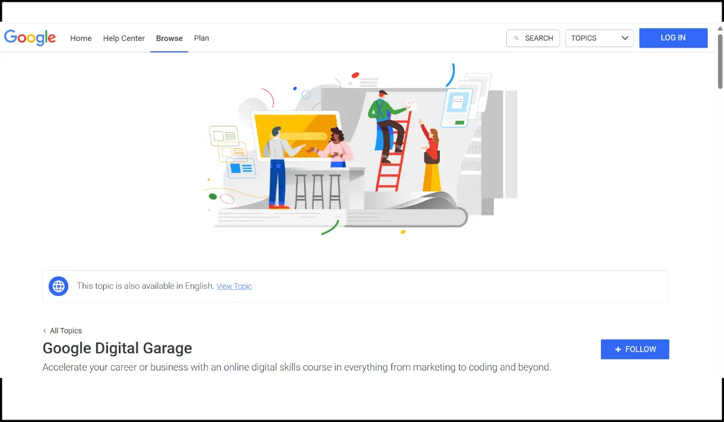Select the Browse tab
The width and height of the screenshot is (724, 422).
[x=169, y=38]
